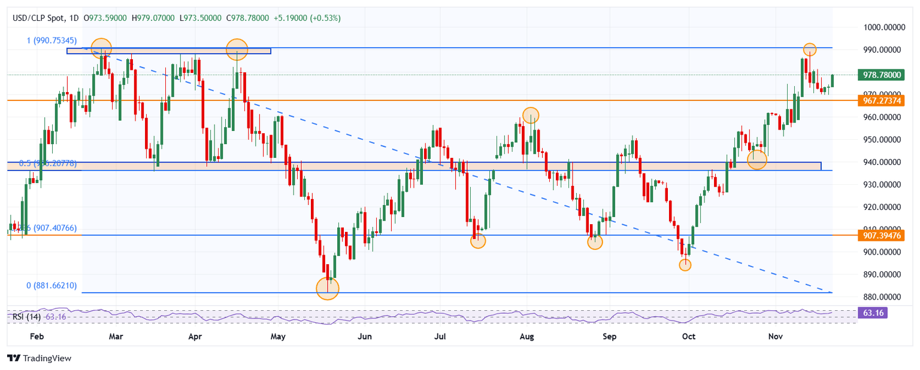Viewport: 920px width, 370px height.
Task: Select the orange circle at the mid-April high
Action: point(237,50)
